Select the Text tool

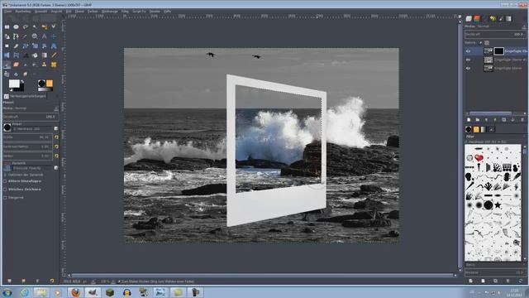[x=26, y=55]
